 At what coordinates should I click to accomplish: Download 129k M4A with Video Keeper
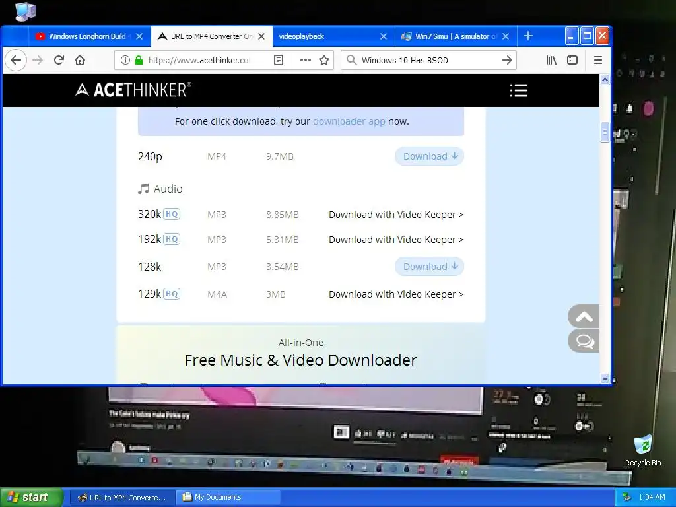(396, 294)
